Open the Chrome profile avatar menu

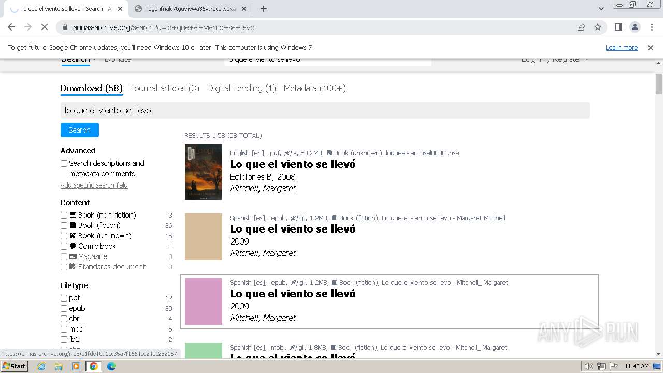(635, 27)
